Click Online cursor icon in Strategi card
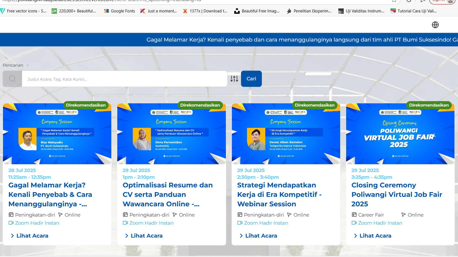The width and height of the screenshot is (458, 257). click(x=289, y=215)
